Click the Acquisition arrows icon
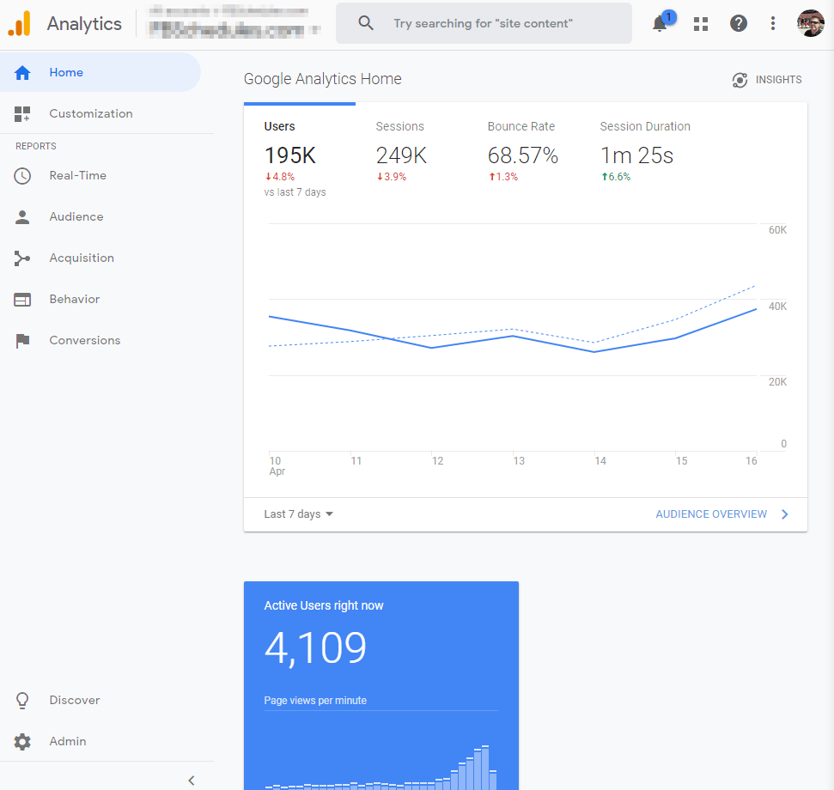834x790 pixels. coord(22,258)
